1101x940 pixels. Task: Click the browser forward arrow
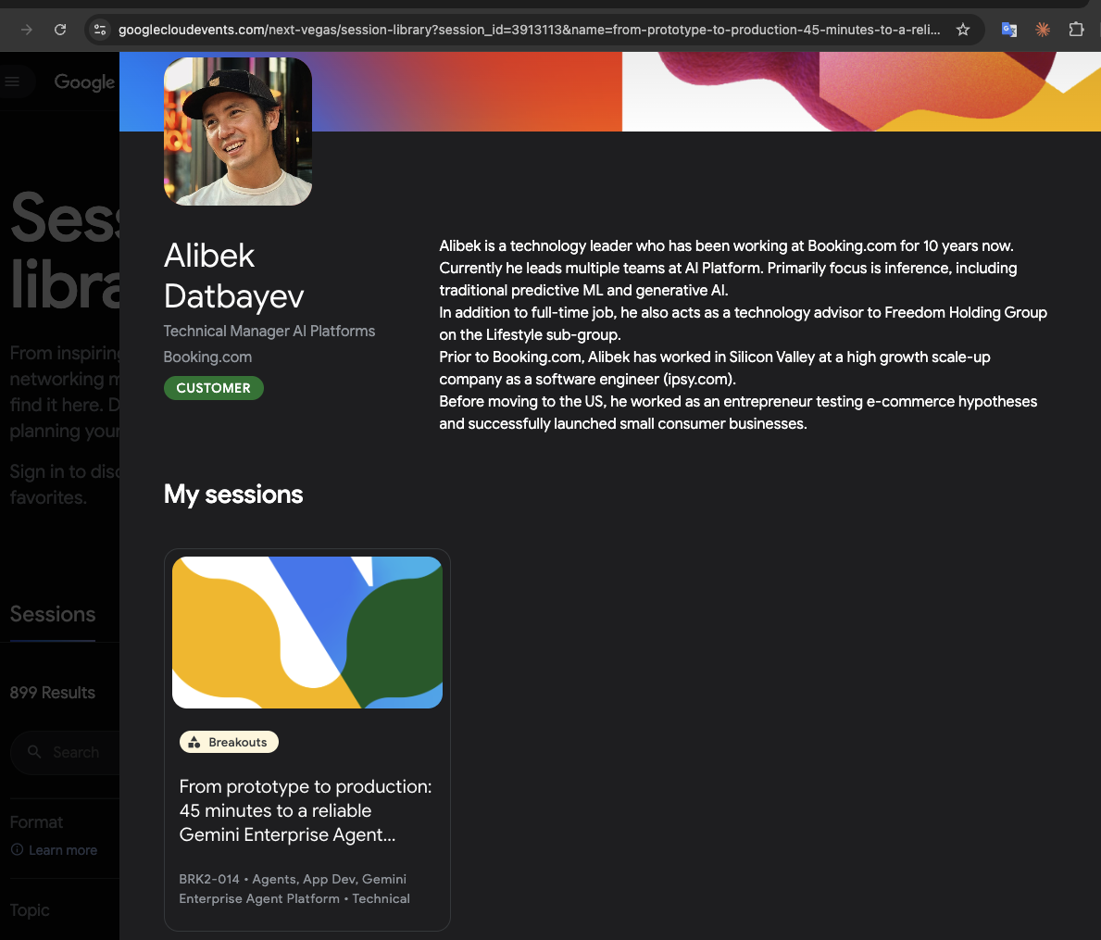tap(27, 30)
